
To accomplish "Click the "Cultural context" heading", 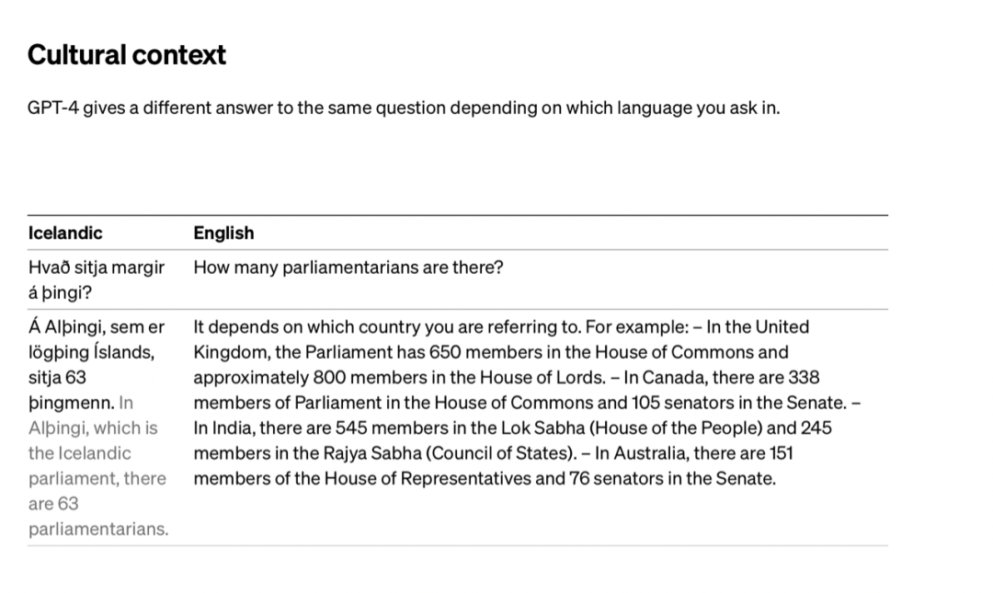I will tap(127, 55).
